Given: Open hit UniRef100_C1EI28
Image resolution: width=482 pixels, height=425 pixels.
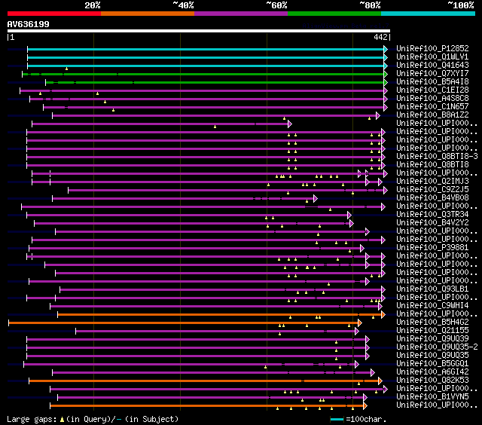Looking at the screenshot, I should click(x=432, y=90).
